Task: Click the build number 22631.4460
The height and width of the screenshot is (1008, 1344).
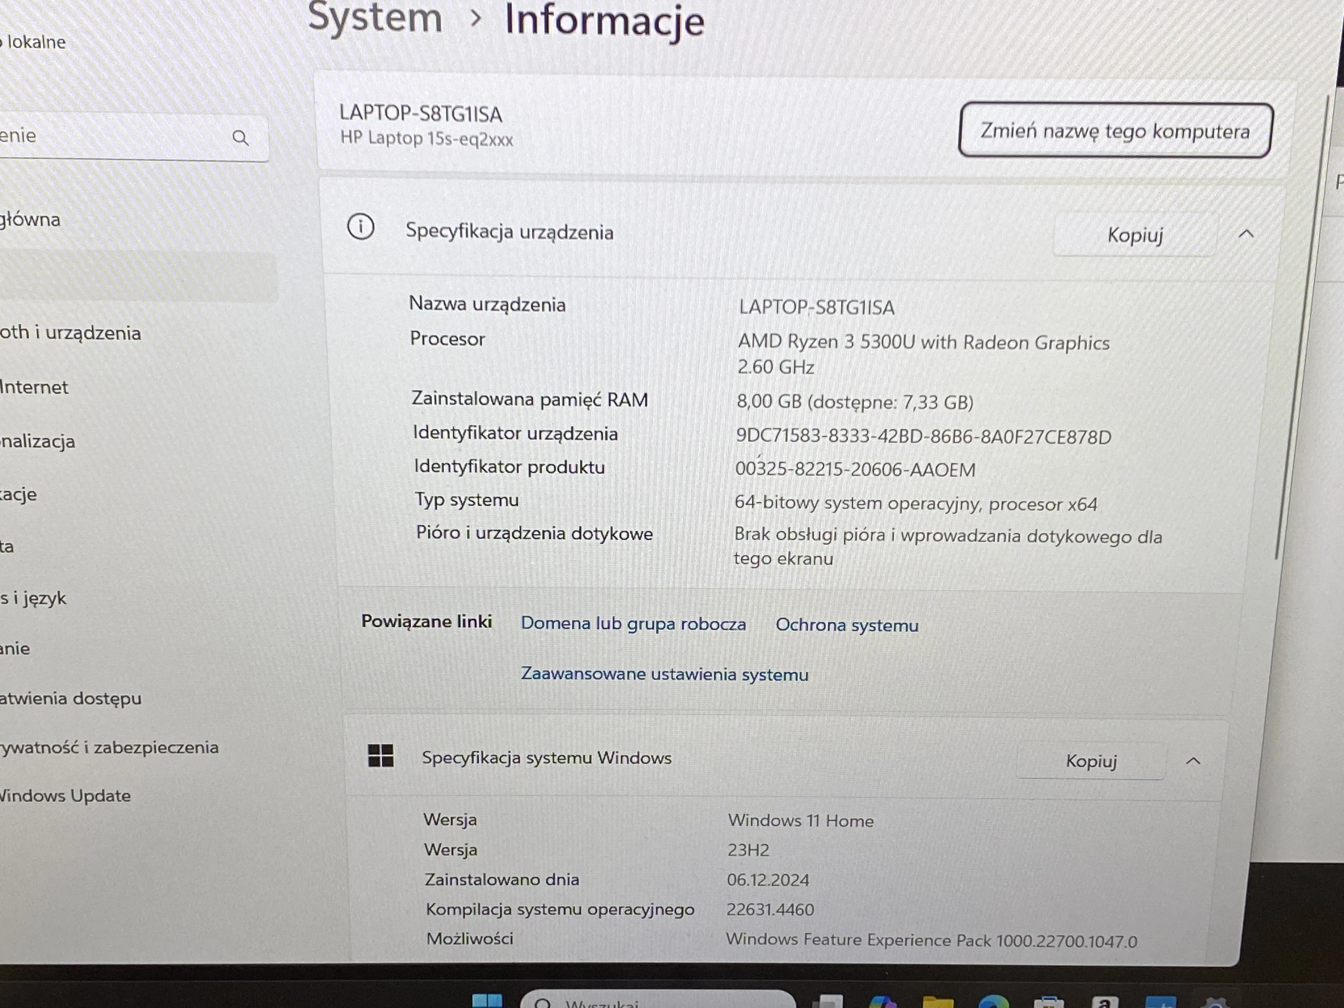Action: [x=770, y=910]
